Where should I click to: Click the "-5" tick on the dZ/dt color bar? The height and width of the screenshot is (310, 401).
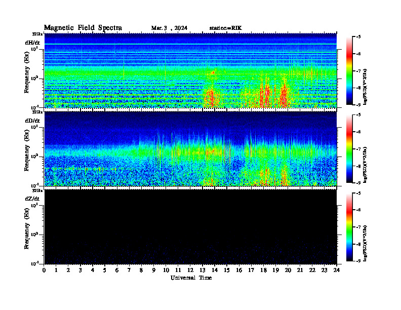[x=358, y=193]
